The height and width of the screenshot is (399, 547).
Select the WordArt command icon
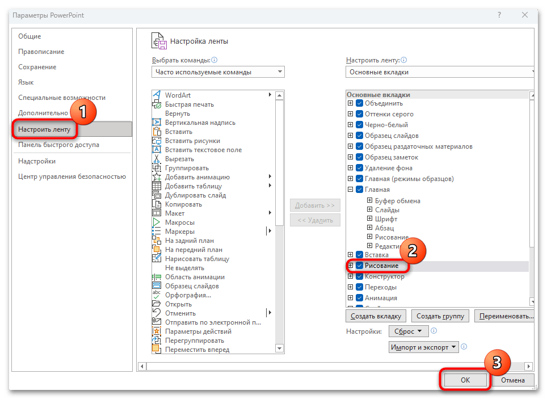click(x=157, y=95)
